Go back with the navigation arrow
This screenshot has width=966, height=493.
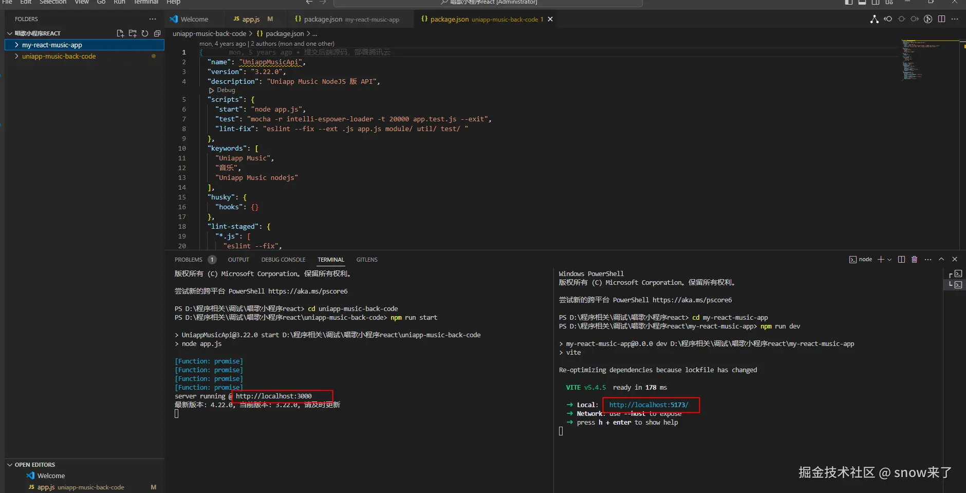tap(309, 2)
